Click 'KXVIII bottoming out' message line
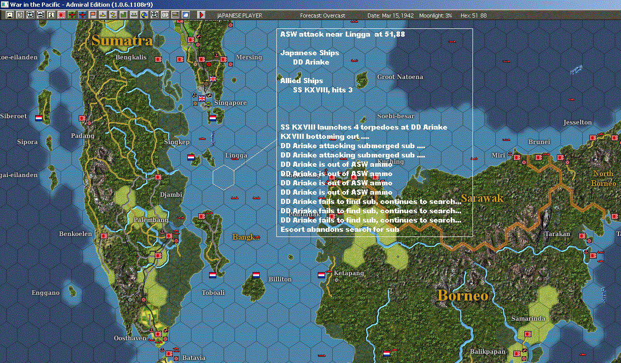This screenshot has width=621, height=363. 324,136
